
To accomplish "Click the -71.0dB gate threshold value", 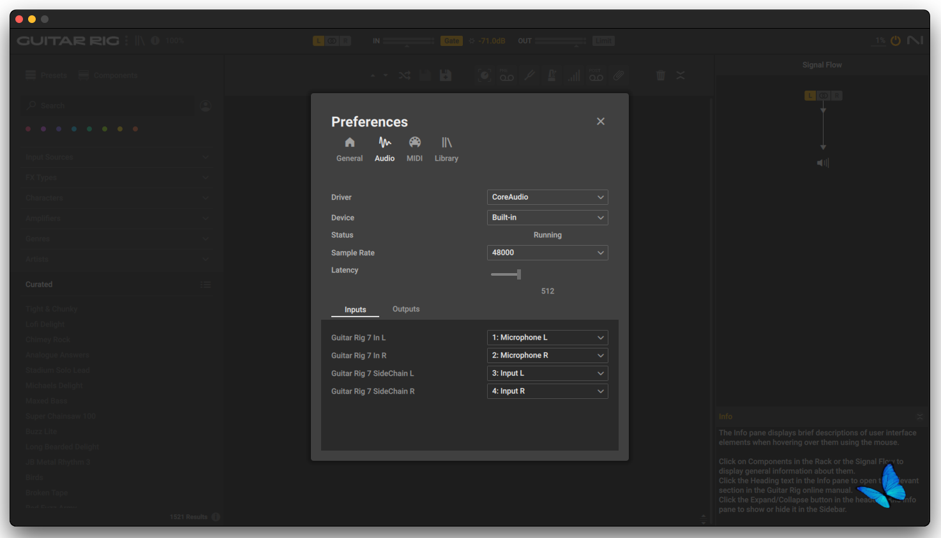I will (492, 41).
